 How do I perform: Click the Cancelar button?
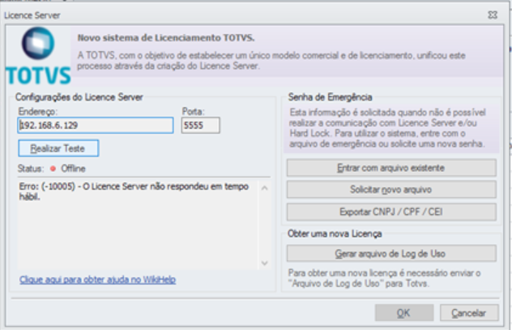click(469, 313)
